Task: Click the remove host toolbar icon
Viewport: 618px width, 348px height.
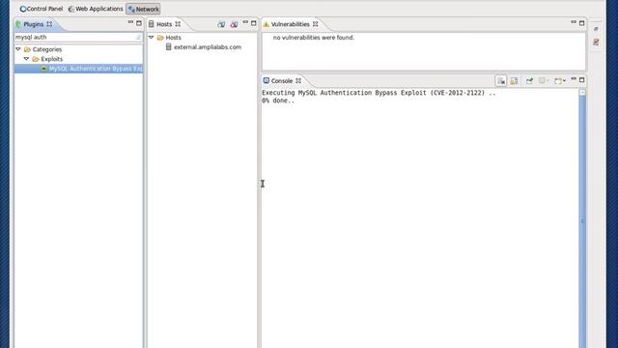Action: pyautogui.click(x=234, y=24)
